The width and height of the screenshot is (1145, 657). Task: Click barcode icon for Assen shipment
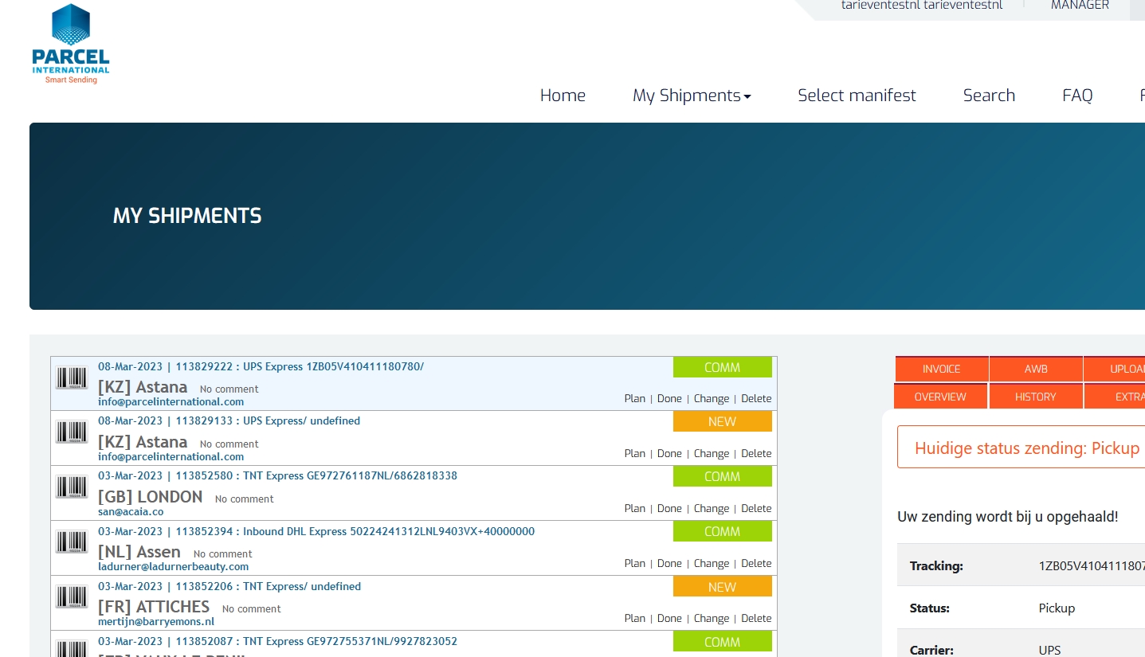click(x=72, y=542)
